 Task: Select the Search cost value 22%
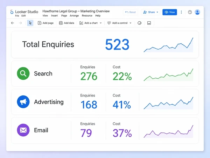[x=122, y=77]
